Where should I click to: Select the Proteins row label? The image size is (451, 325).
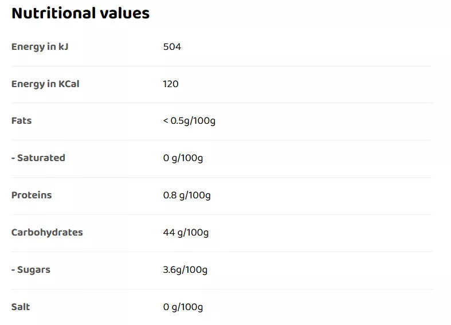tap(32, 195)
